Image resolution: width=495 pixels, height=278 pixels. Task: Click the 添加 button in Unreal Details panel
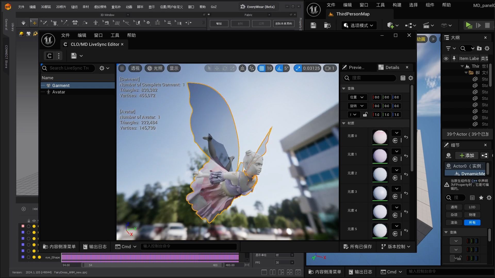pyautogui.click(x=467, y=155)
